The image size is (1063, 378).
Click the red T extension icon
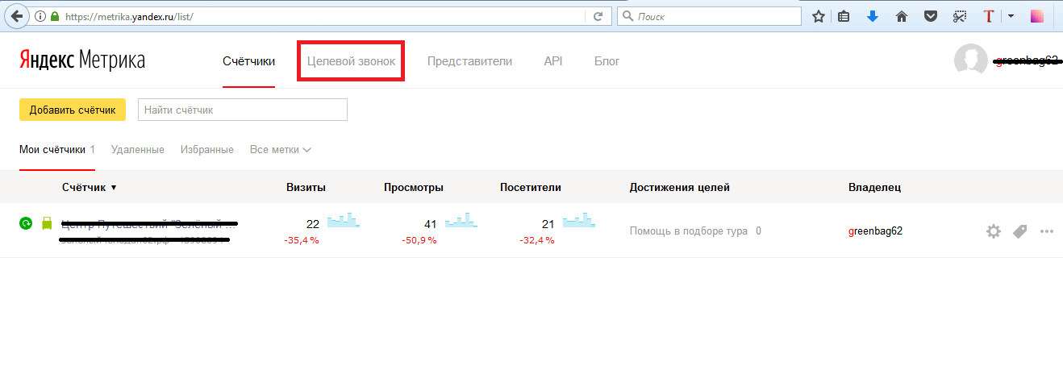pos(989,16)
